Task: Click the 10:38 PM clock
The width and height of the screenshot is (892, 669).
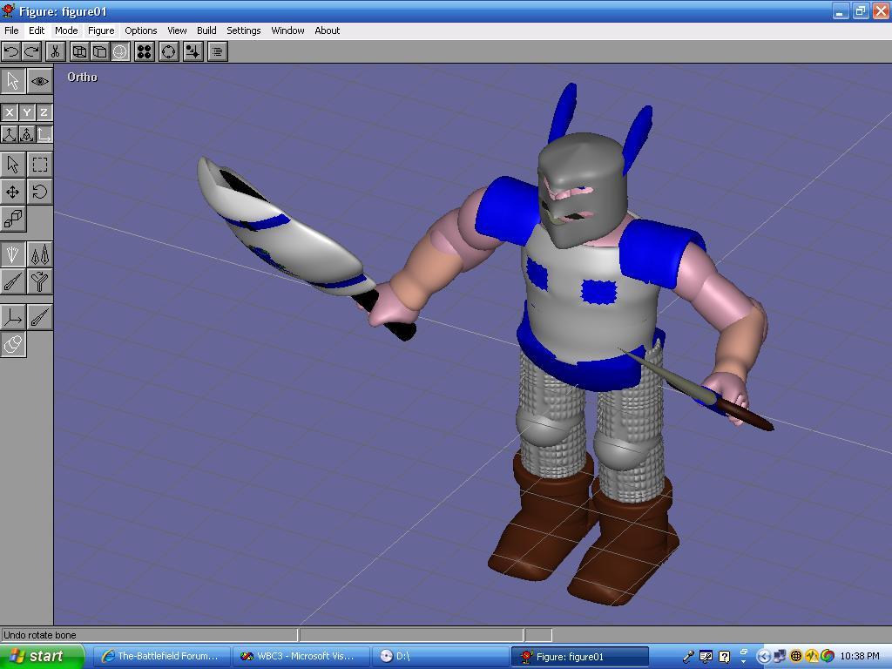Action: (860, 657)
